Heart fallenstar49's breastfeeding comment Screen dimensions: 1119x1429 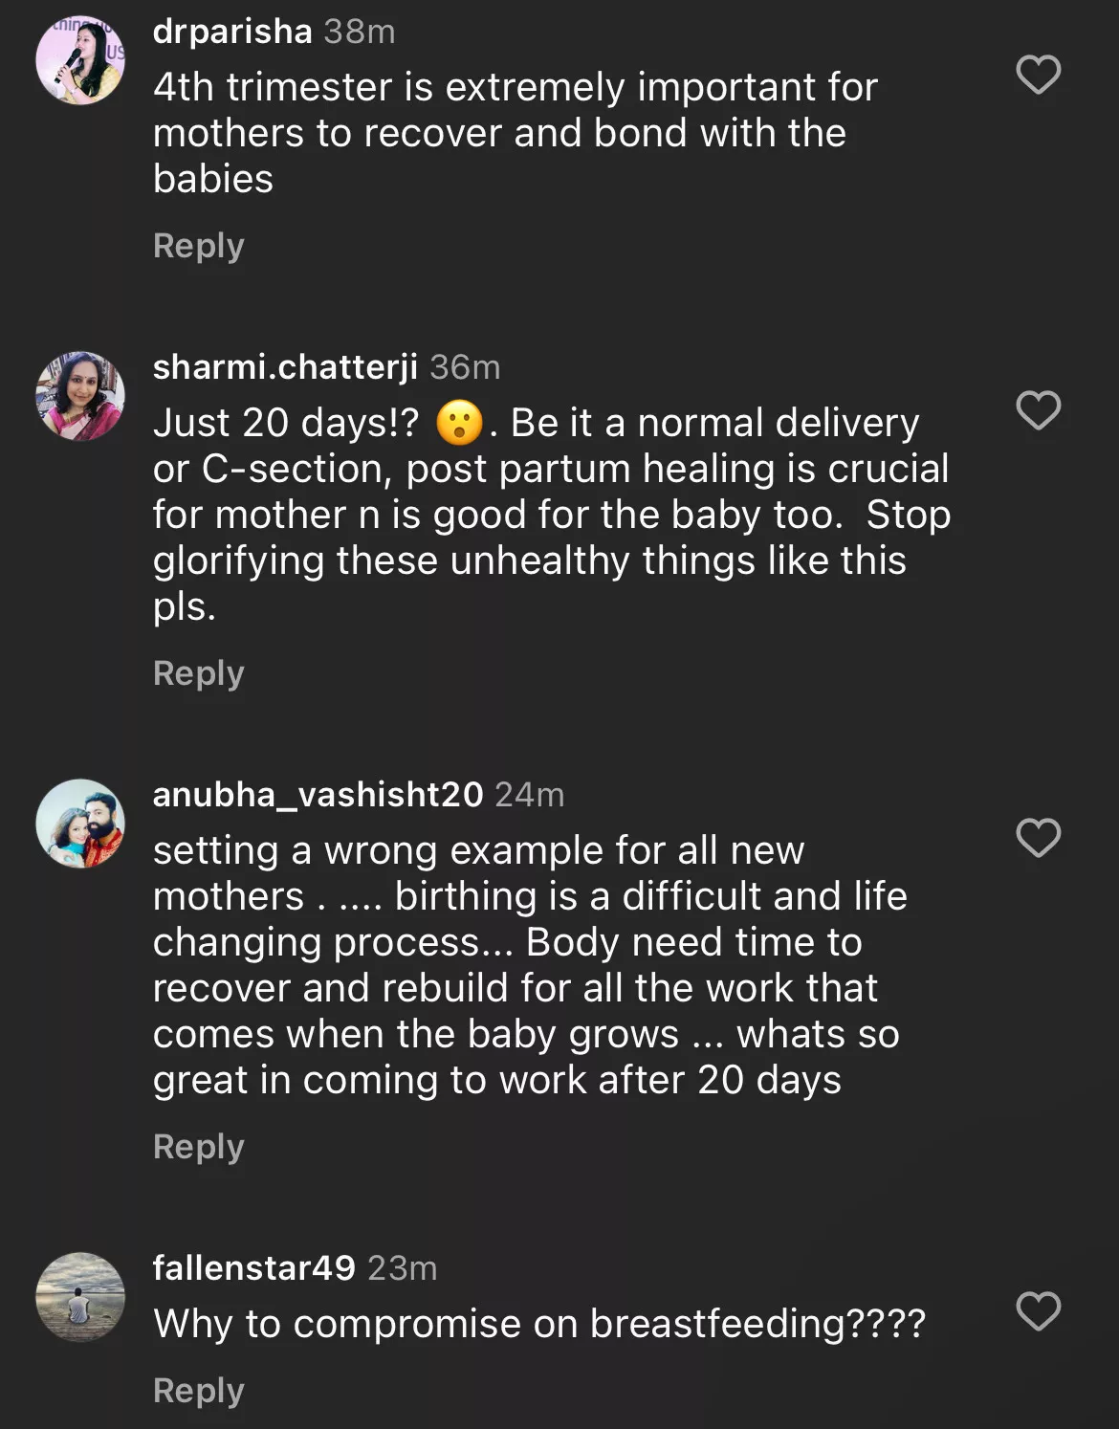(x=1038, y=1310)
